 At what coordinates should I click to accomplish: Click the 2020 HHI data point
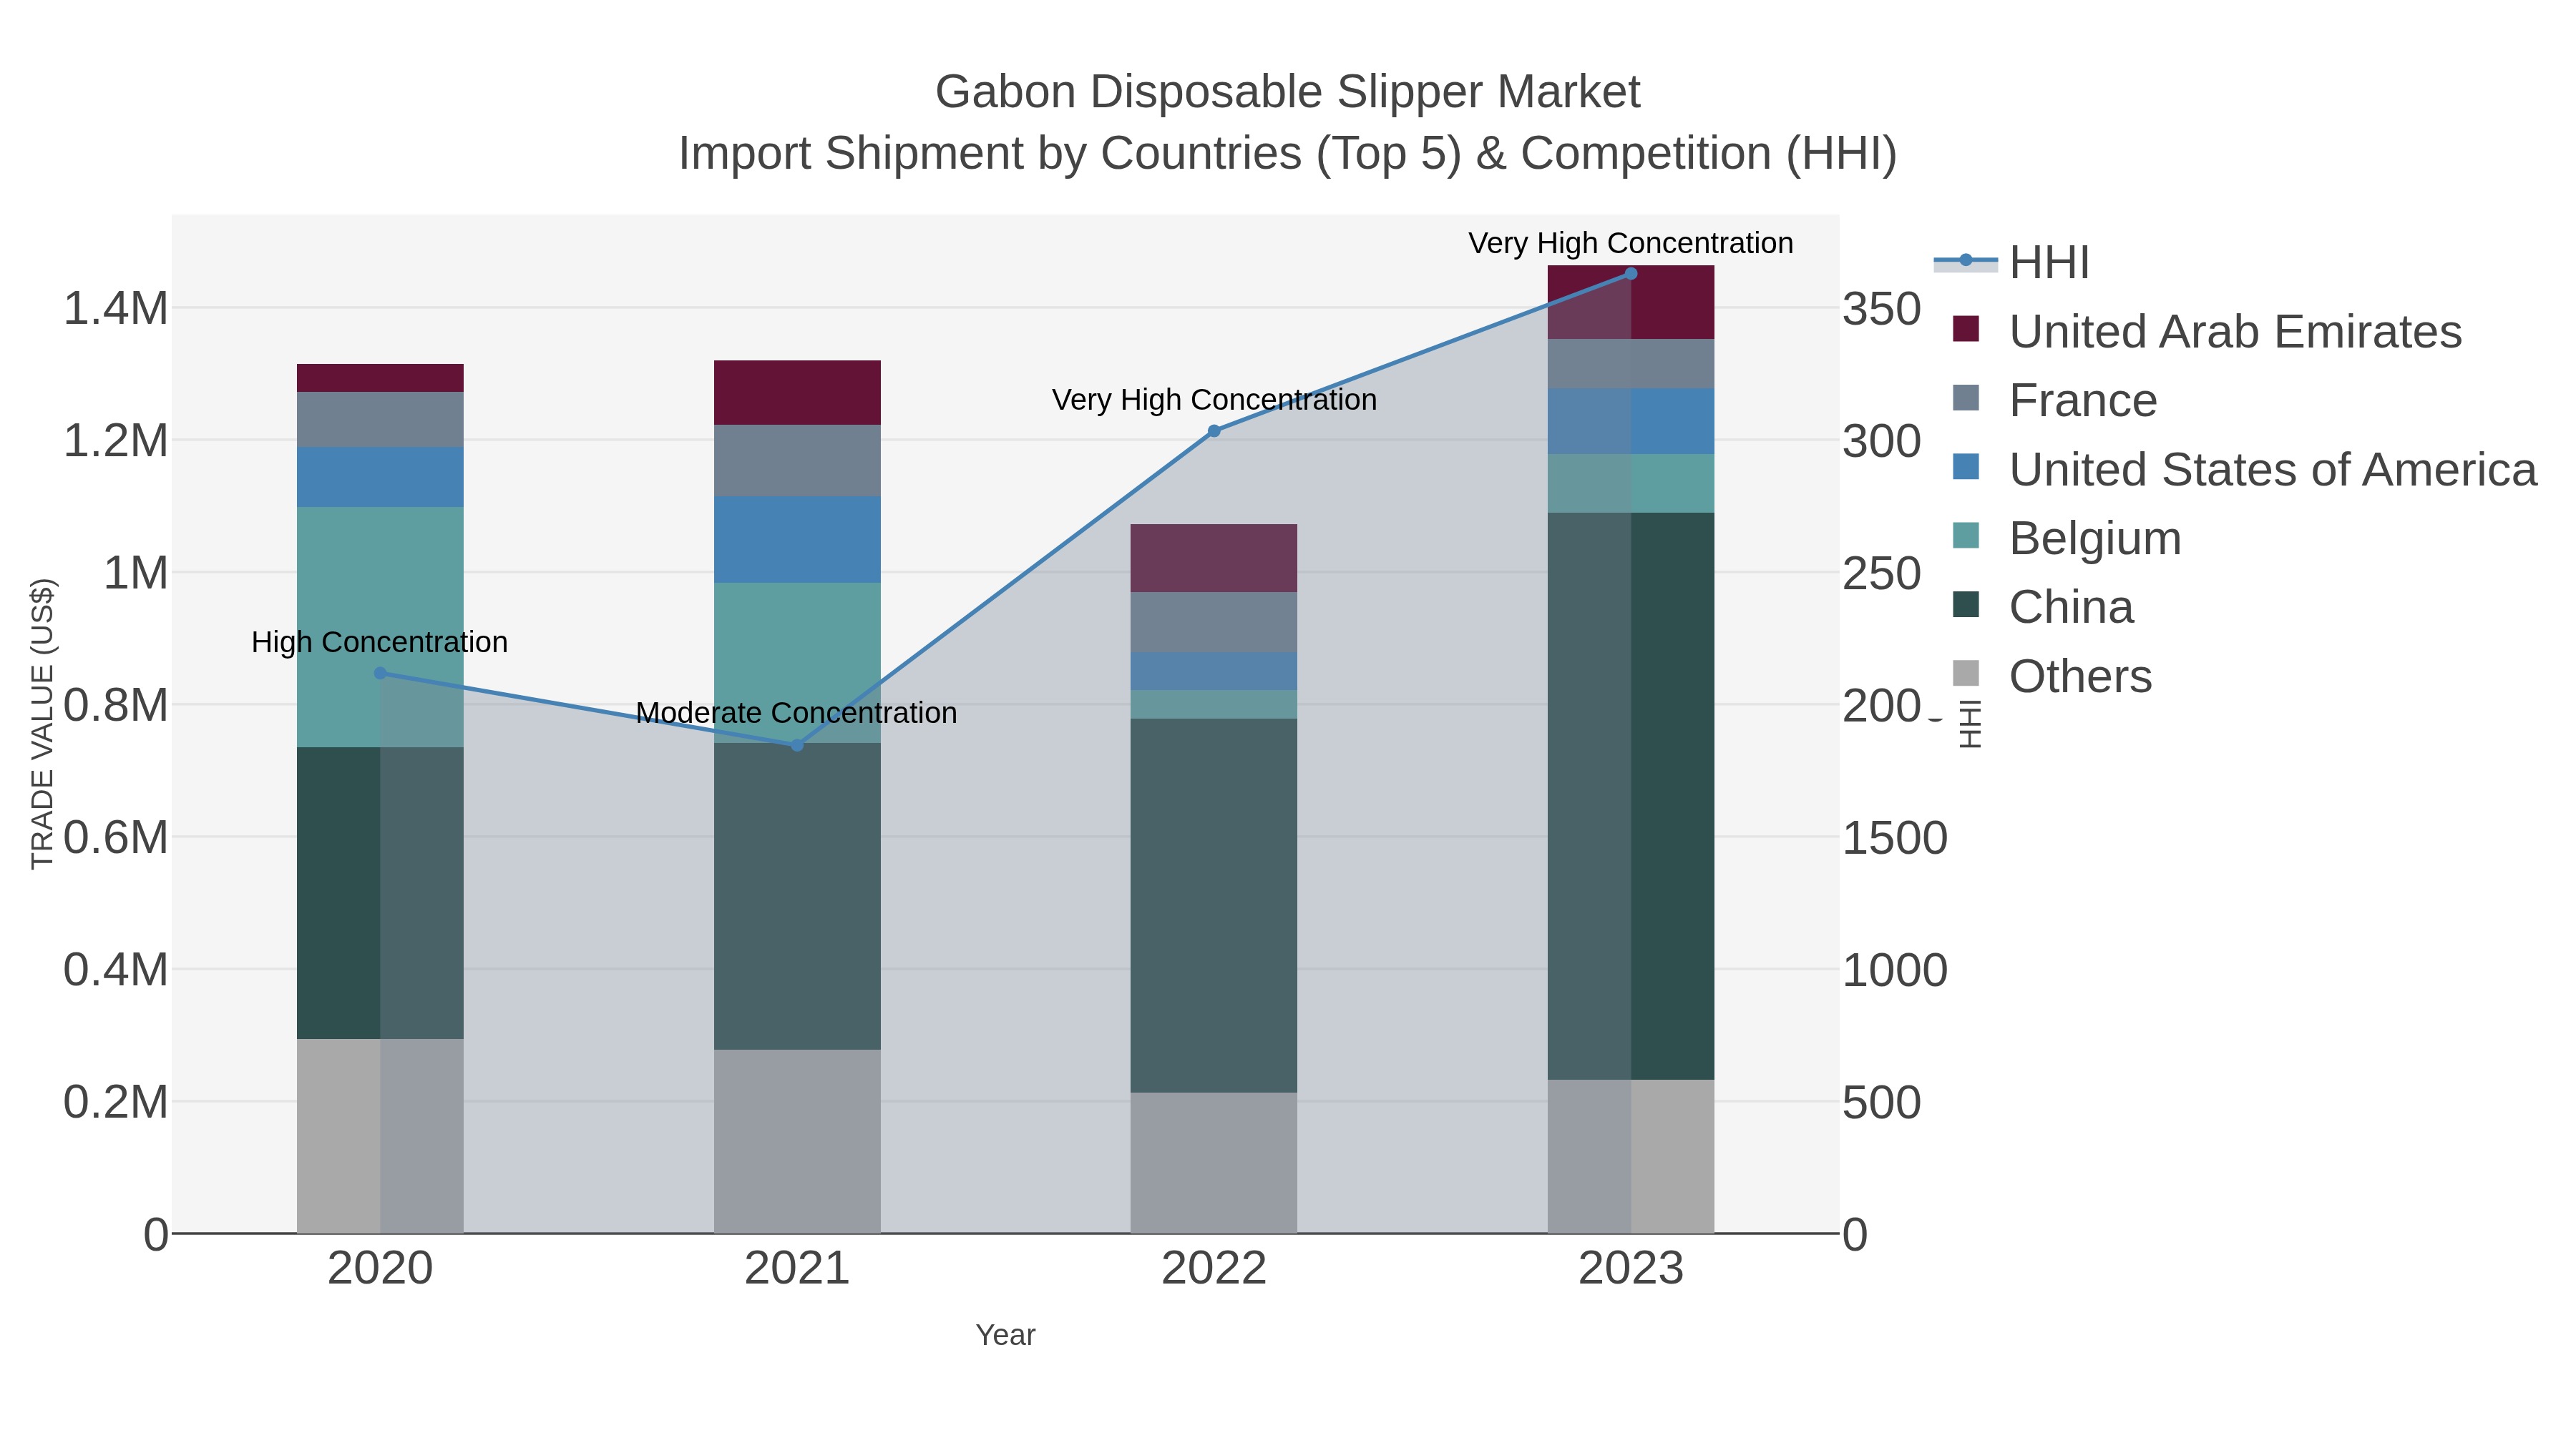380,674
